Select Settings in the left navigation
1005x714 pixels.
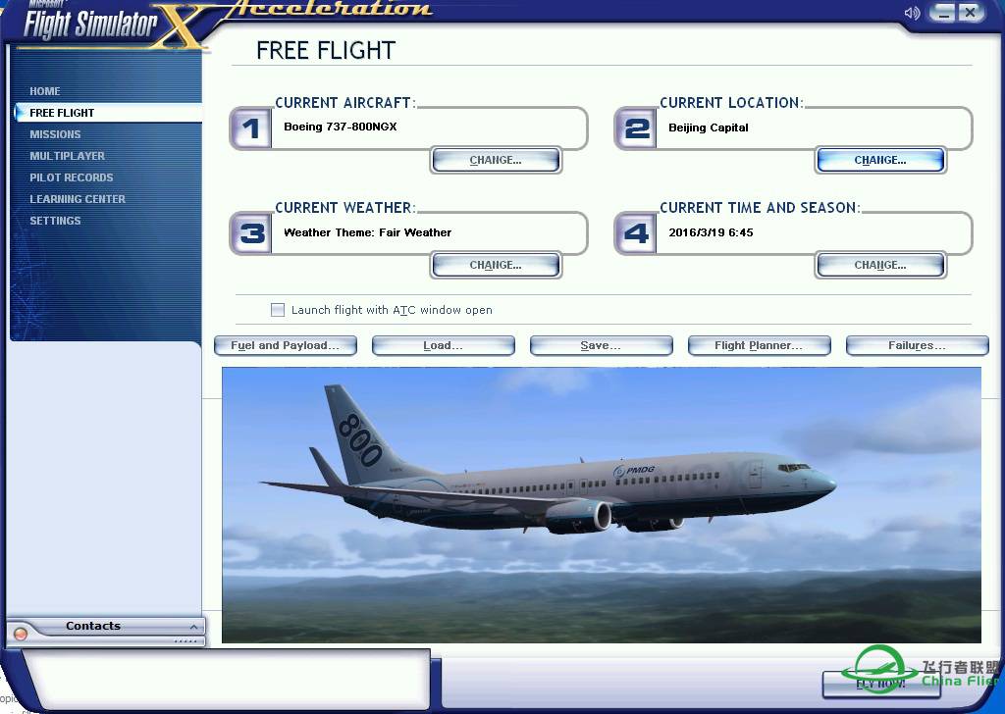point(55,221)
